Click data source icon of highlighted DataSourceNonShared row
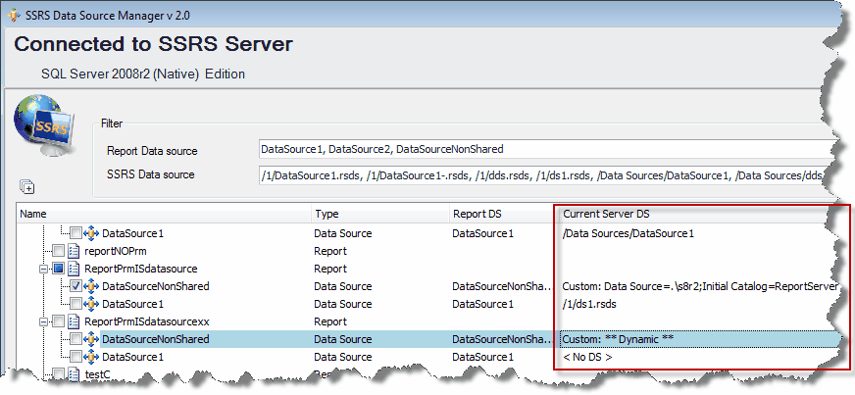The width and height of the screenshot is (855, 395). click(x=92, y=339)
